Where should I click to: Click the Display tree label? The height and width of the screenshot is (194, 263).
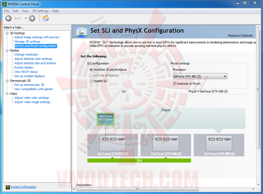(14, 50)
